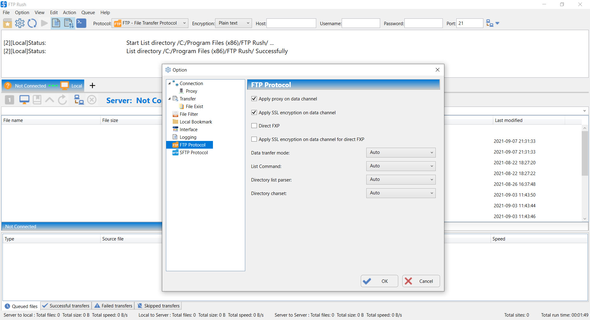Click the reconnect circular arrow icon
The height and width of the screenshot is (320, 590).
[32, 23]
